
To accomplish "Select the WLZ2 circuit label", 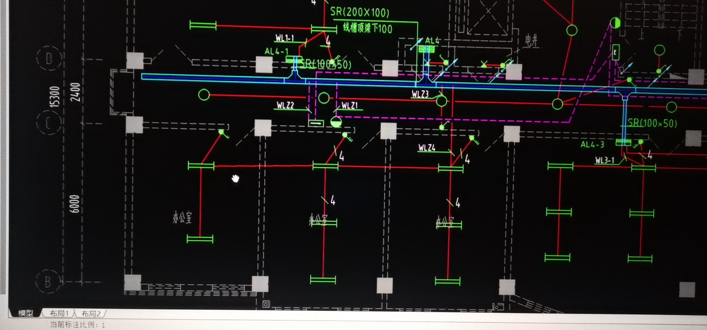I will pyautogui.click(x=285, y=105).
